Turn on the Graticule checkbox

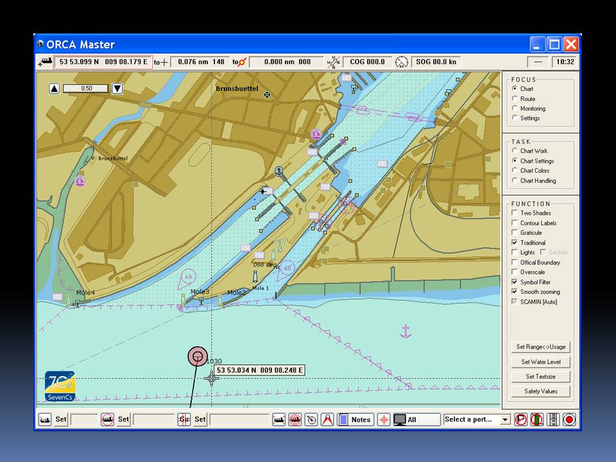pyautogui.click(x=514, y=232)
